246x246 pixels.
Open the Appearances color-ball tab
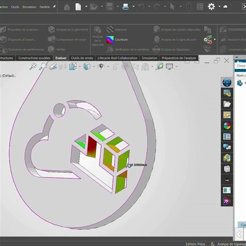[227, 126]
